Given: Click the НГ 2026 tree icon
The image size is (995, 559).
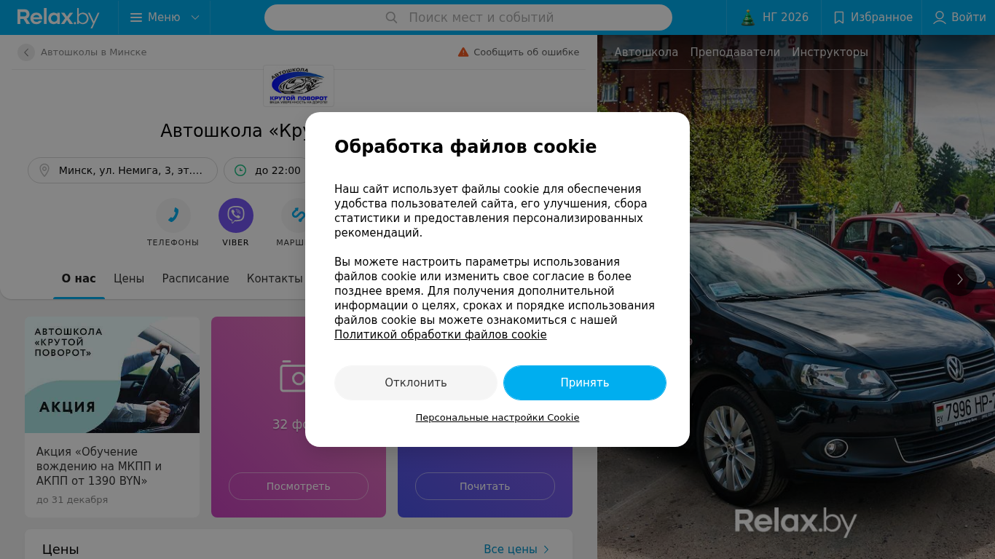Looking at the screenshot, I should (x=748, y=17).
